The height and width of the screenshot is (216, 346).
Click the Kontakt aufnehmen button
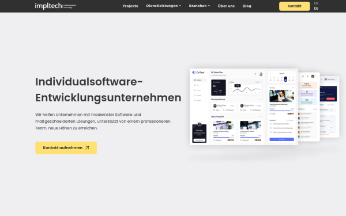pos(66,147)
